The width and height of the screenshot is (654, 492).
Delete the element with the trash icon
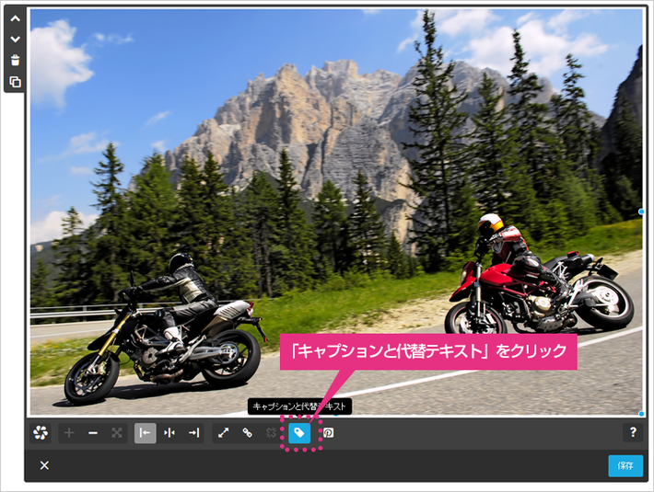[x=16, y=61]
